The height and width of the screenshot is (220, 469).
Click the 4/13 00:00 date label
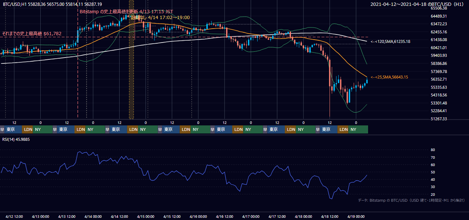pos(41,216)
